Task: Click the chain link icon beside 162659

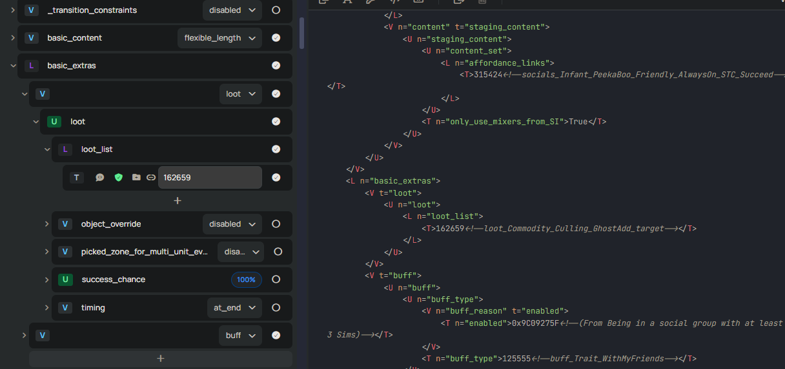Action: pos(151,178)
